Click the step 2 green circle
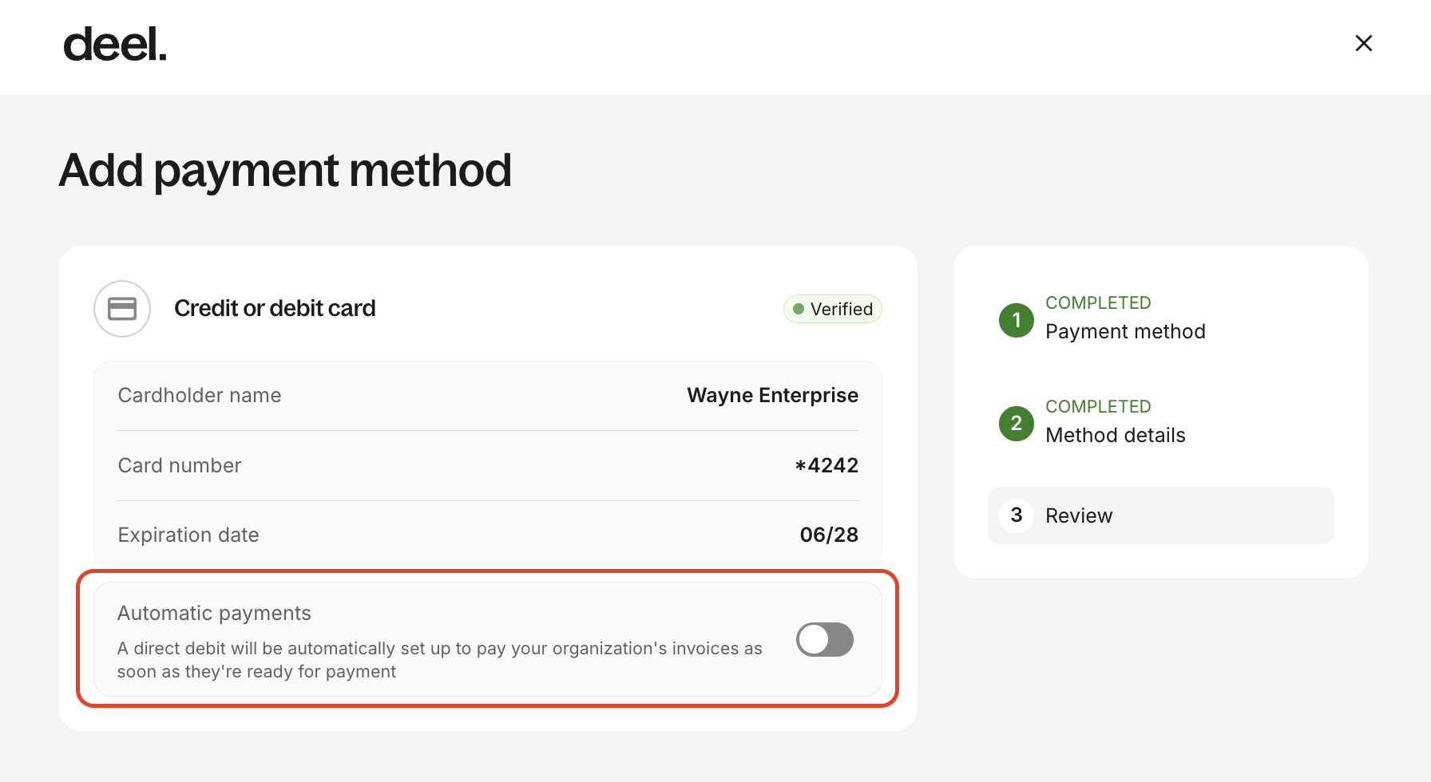Screen dimensions: 1431x782 click(x=1016, y=424)
